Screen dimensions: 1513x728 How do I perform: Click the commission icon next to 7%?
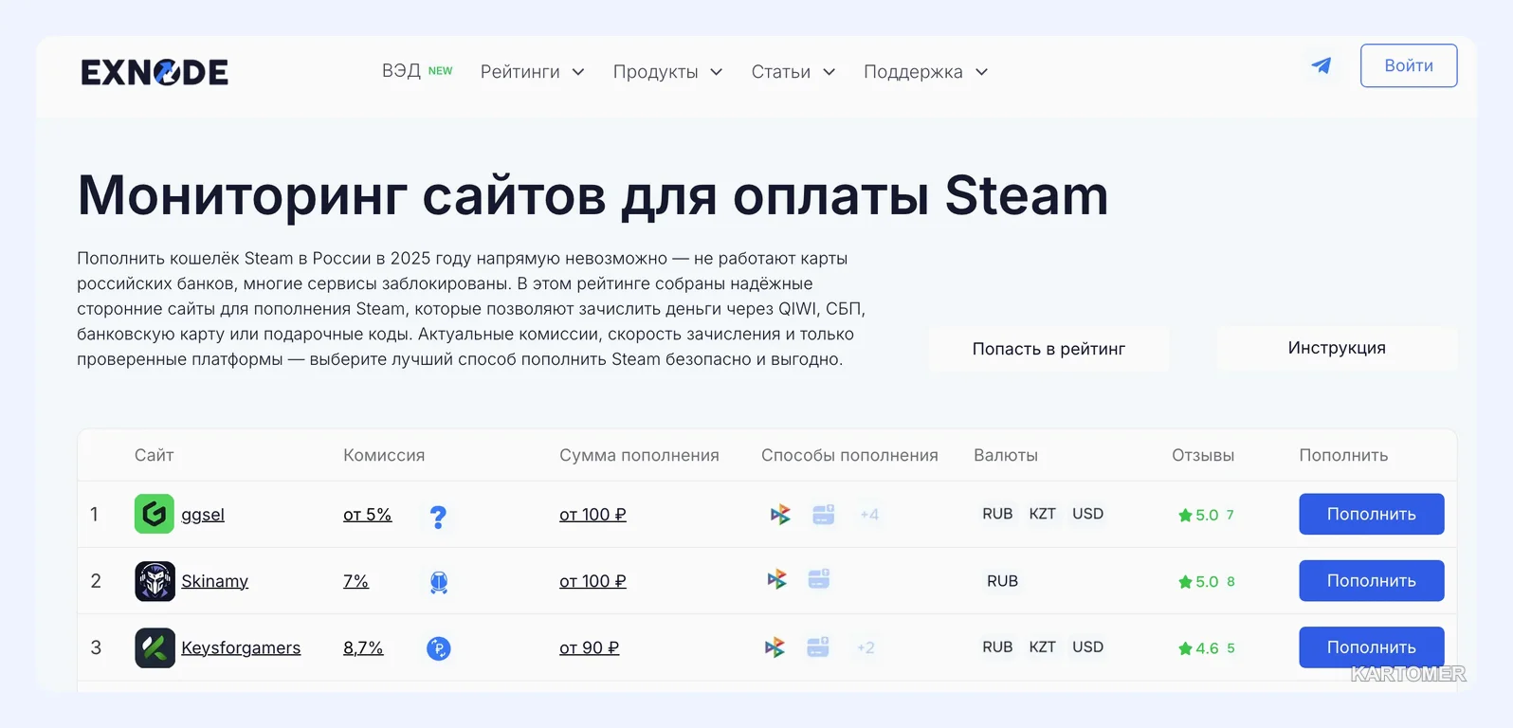(x=439, y=582)
